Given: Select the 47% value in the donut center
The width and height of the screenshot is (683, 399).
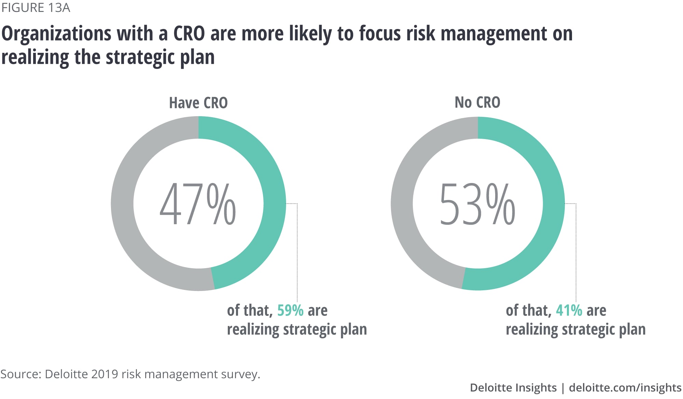Looking at the screenshot, I should click(x=198, y=204).
